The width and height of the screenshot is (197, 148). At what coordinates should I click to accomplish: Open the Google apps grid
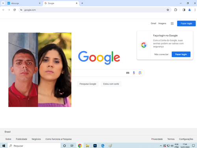click(172, 24)
